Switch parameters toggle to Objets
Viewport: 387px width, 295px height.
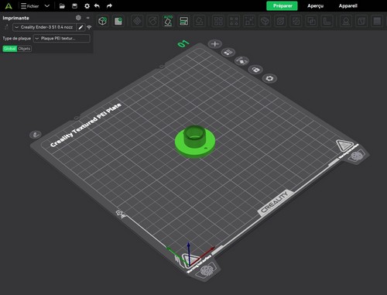pos(24,49)
